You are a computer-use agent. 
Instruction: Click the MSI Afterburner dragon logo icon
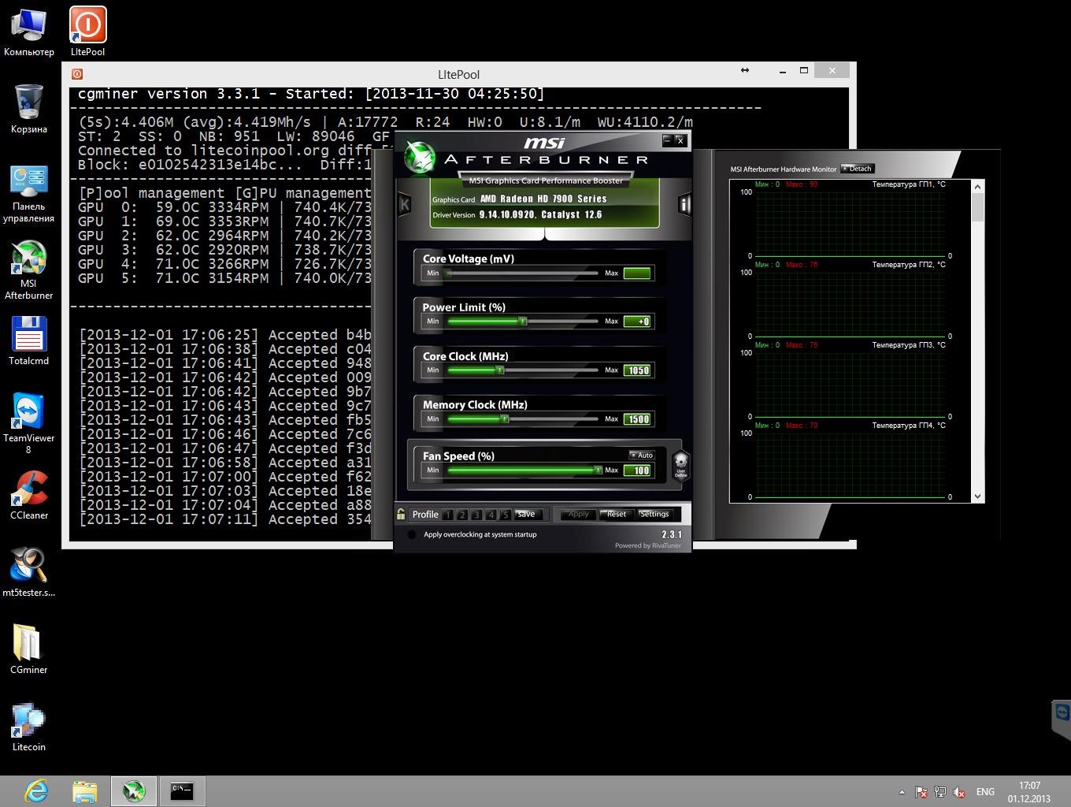tap(420, 158)
